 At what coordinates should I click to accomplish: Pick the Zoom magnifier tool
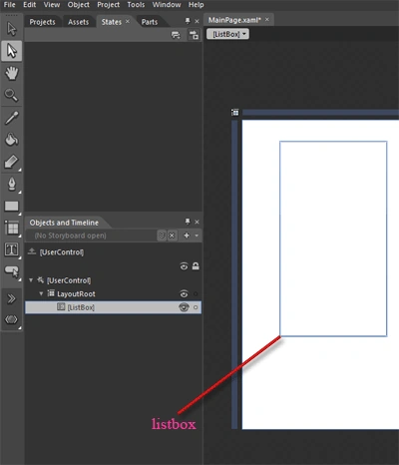pos(12,95)
